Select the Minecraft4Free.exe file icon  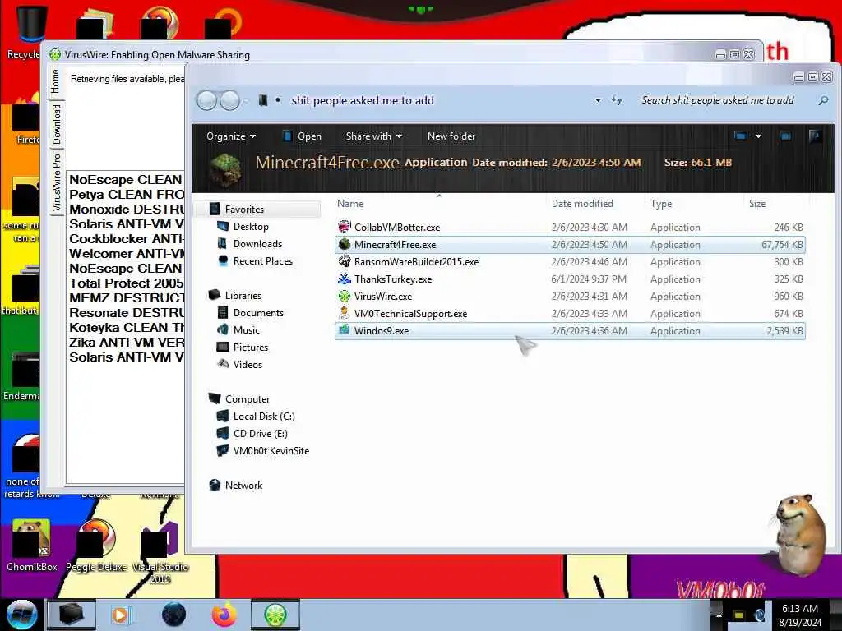click(x=345, y=244)
